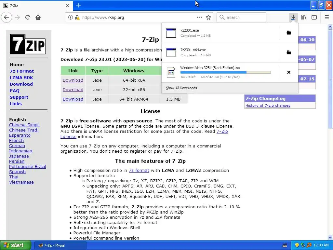This screenshot has width=333, height=250.
Task: Close the 7-Zip browser tab
Action: (x=67, y=6)
